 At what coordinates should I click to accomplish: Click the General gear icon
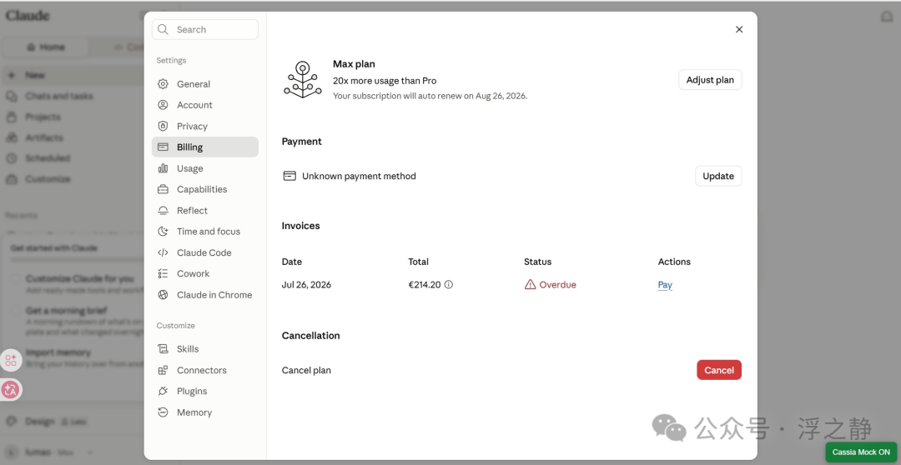click(164, 84)
